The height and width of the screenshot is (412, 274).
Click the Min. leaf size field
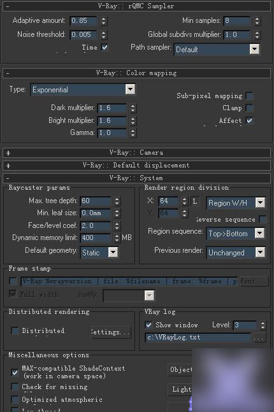[x=95, y=213]
